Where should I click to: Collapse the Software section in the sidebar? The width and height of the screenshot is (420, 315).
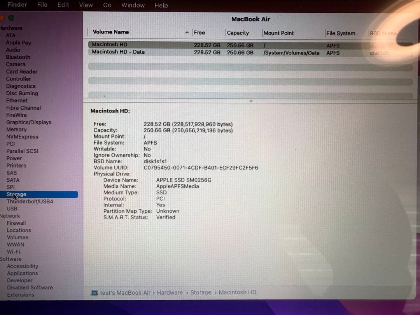(x=10, y=259)
